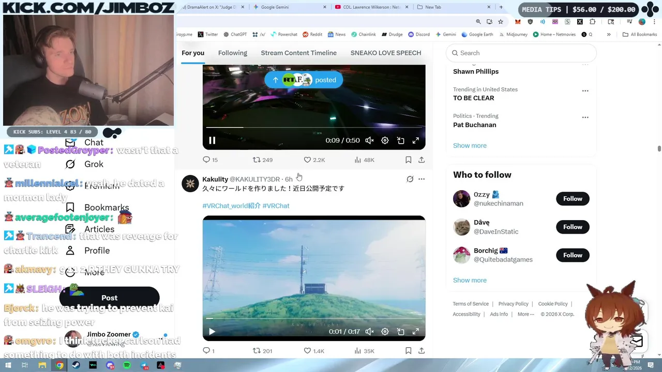Enter fullscreen on the Kakulity video
This screenshot has width=662, height=372.
tap(416, 332)
